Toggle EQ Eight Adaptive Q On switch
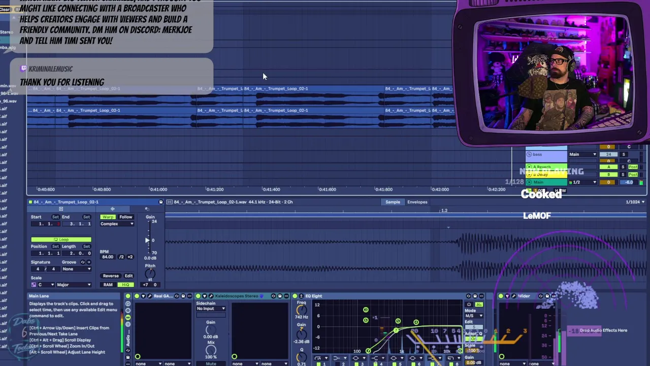The image size is (650, 366). tap(474, 339)
